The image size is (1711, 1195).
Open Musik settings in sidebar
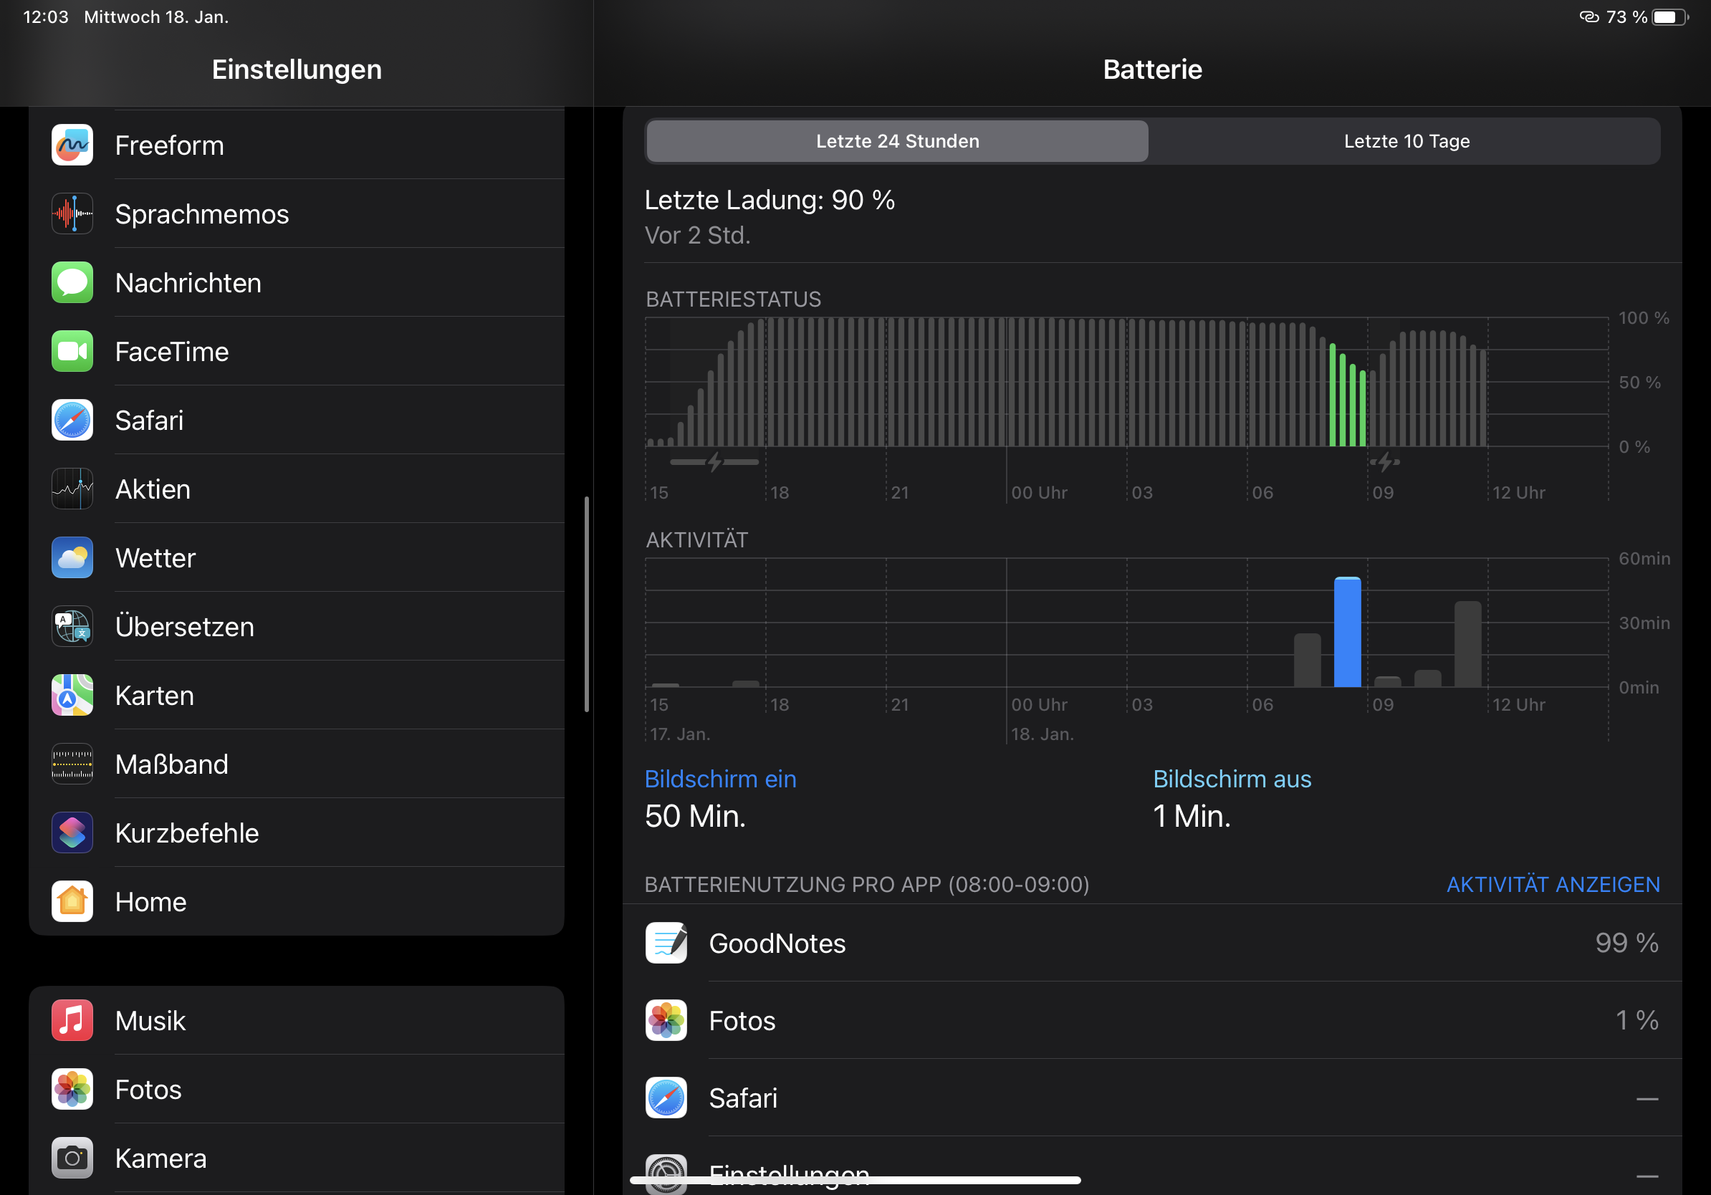(298, 1021)
